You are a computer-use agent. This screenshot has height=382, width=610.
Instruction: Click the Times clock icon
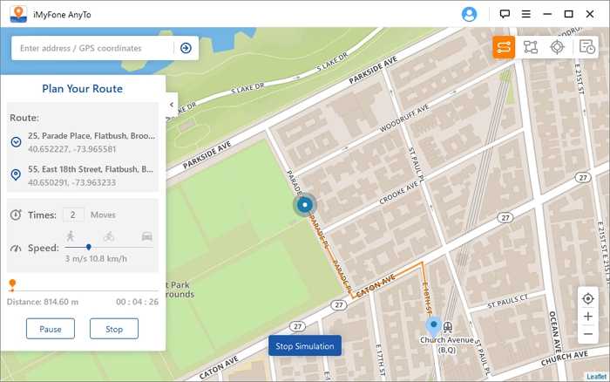point(16,215)
